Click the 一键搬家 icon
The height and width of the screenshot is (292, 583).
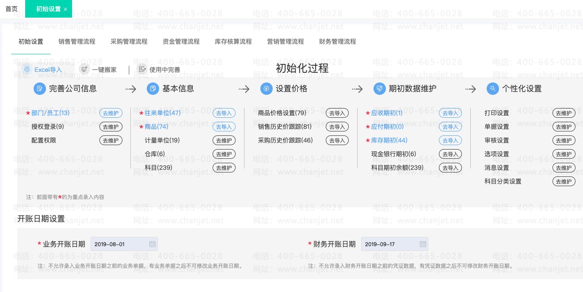pyautogui.click(x=84, y=69)
